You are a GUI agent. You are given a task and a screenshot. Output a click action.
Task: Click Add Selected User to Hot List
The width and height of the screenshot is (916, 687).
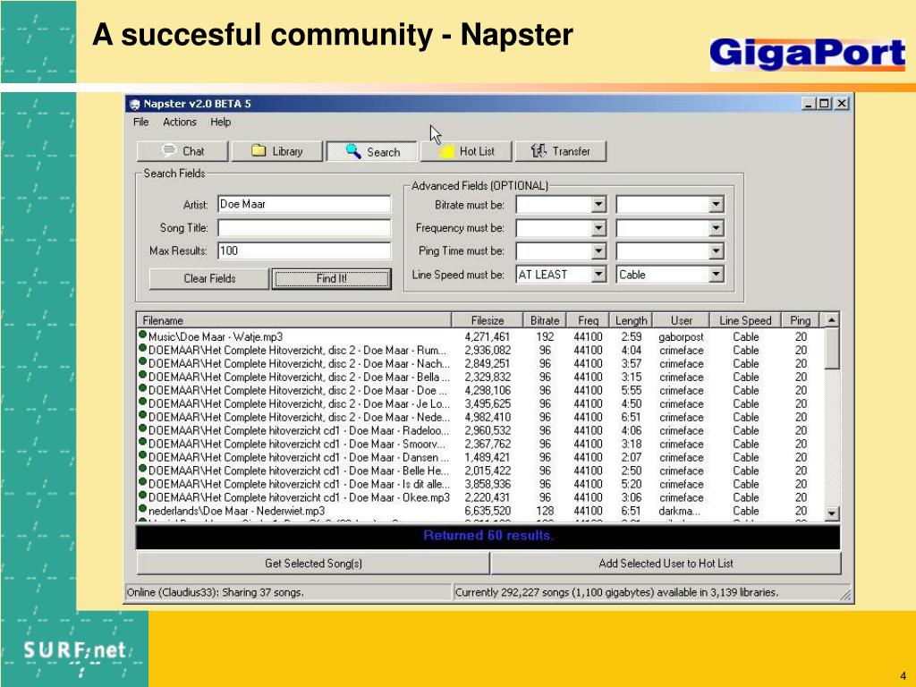click(x=666, y=564)
